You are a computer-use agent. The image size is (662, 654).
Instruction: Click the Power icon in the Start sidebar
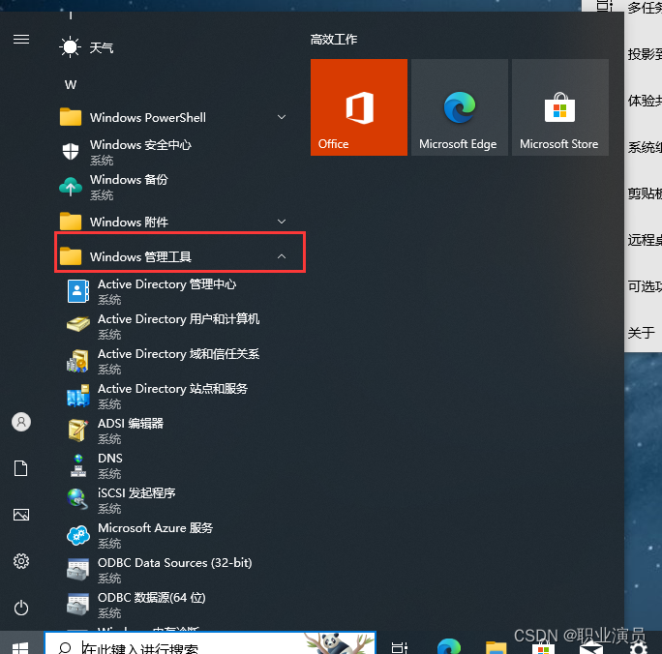(21, 608)
